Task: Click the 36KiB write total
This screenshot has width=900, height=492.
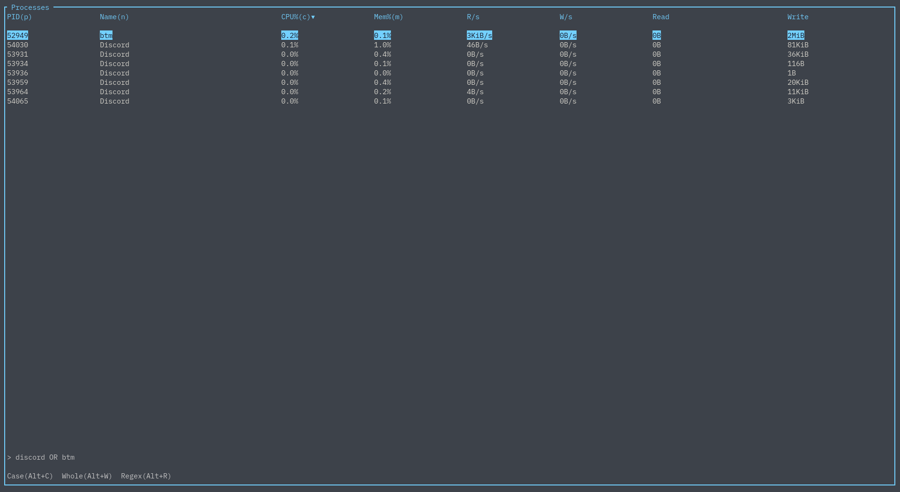Action: (798, 54)
